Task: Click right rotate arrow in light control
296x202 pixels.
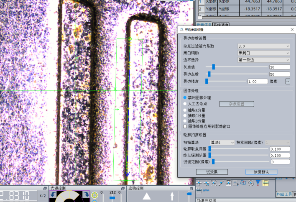Action: 86,194
